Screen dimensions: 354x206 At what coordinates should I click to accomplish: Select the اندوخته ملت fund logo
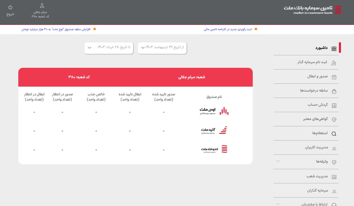[x=214, y=149]
